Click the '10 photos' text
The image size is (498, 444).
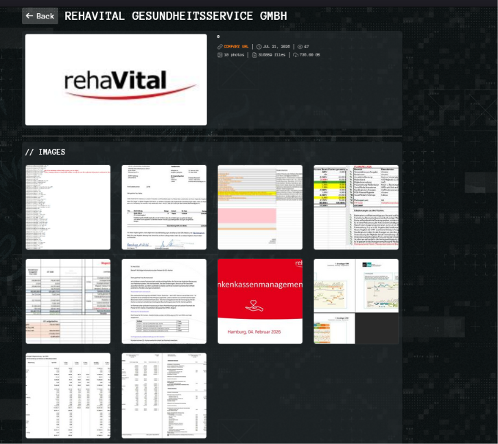[x=234, y=55]
